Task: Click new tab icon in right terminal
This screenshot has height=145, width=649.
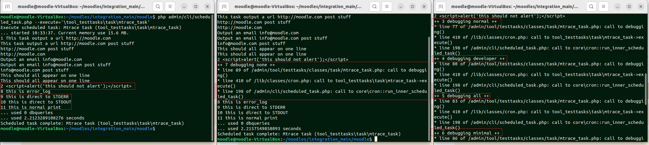Action: (x=441, y=6)
